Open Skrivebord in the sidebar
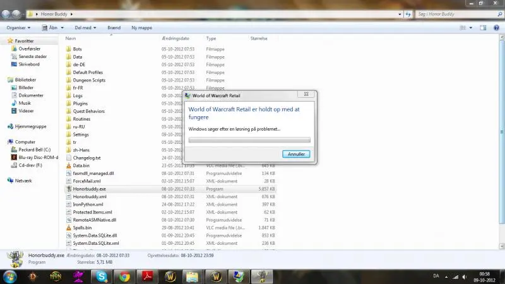This screenshot has height=284, width=505. point(29,64)
